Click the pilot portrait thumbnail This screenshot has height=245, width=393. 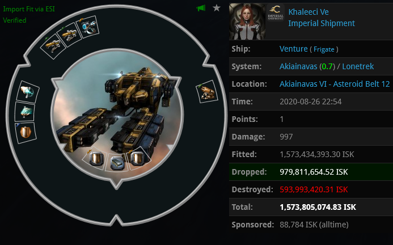pos(247,22)
